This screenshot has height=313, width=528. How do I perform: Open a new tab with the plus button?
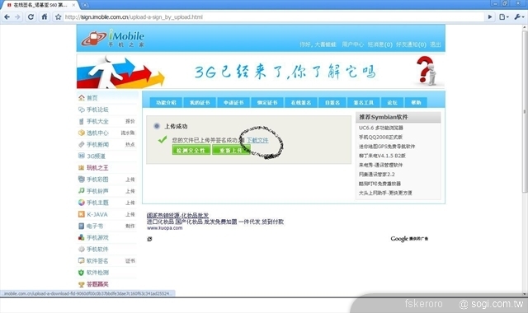tap(85, 5)
